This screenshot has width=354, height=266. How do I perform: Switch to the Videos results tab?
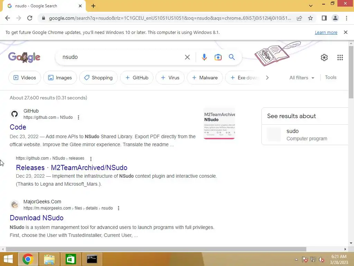point(25,78)
